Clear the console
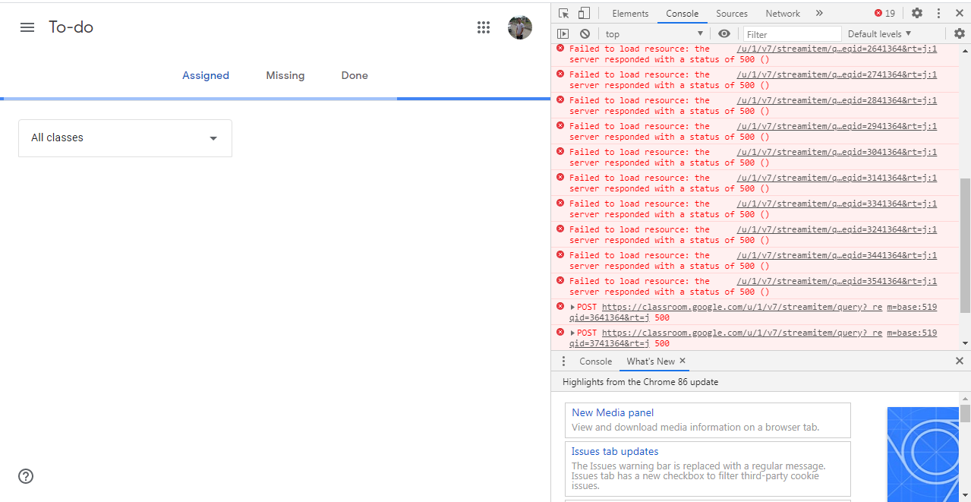The width and height of the screenshot is (971, 502). [585, 33]
